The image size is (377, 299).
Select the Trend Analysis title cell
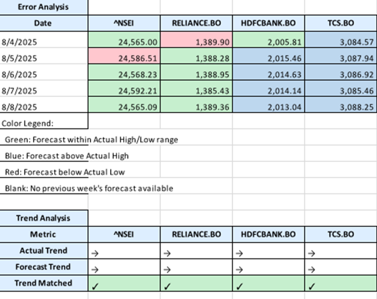tap(44, 218)
